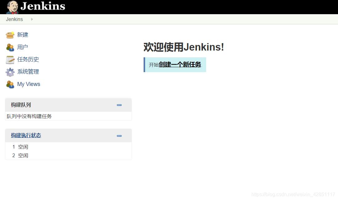Click executor 2 空闲 row
The image size is (338, 200).
[x=68, y=155]
